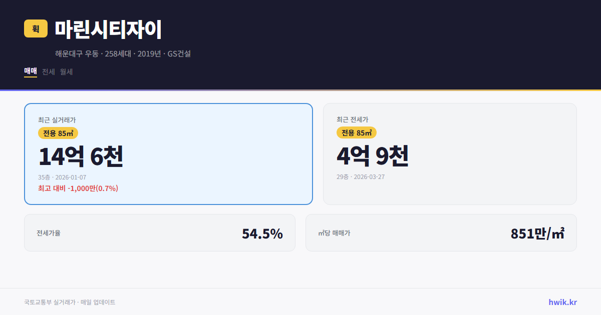Select the 4억 9천 jeonse price
Viewport: 601px width, 315px height.
pyautogui.click(x=373, y=156)
